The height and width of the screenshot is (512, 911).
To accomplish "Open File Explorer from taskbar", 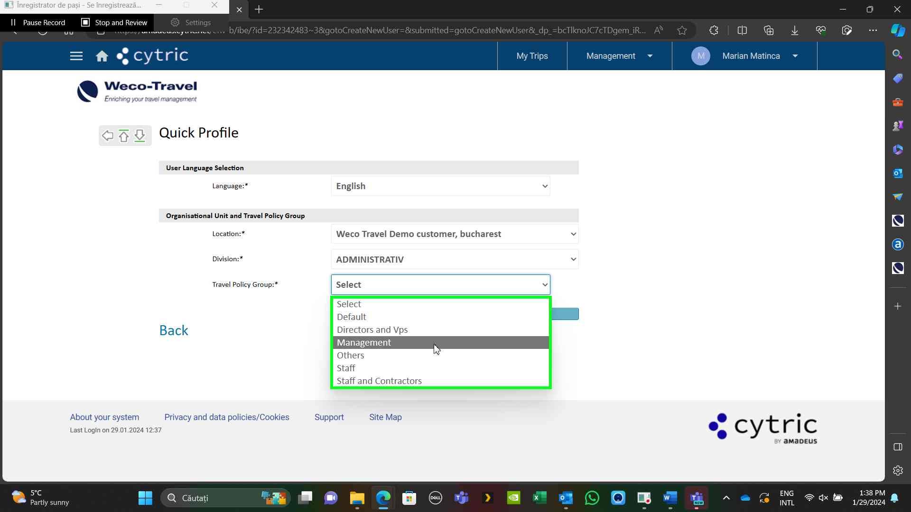I will (x=357, y=498).
